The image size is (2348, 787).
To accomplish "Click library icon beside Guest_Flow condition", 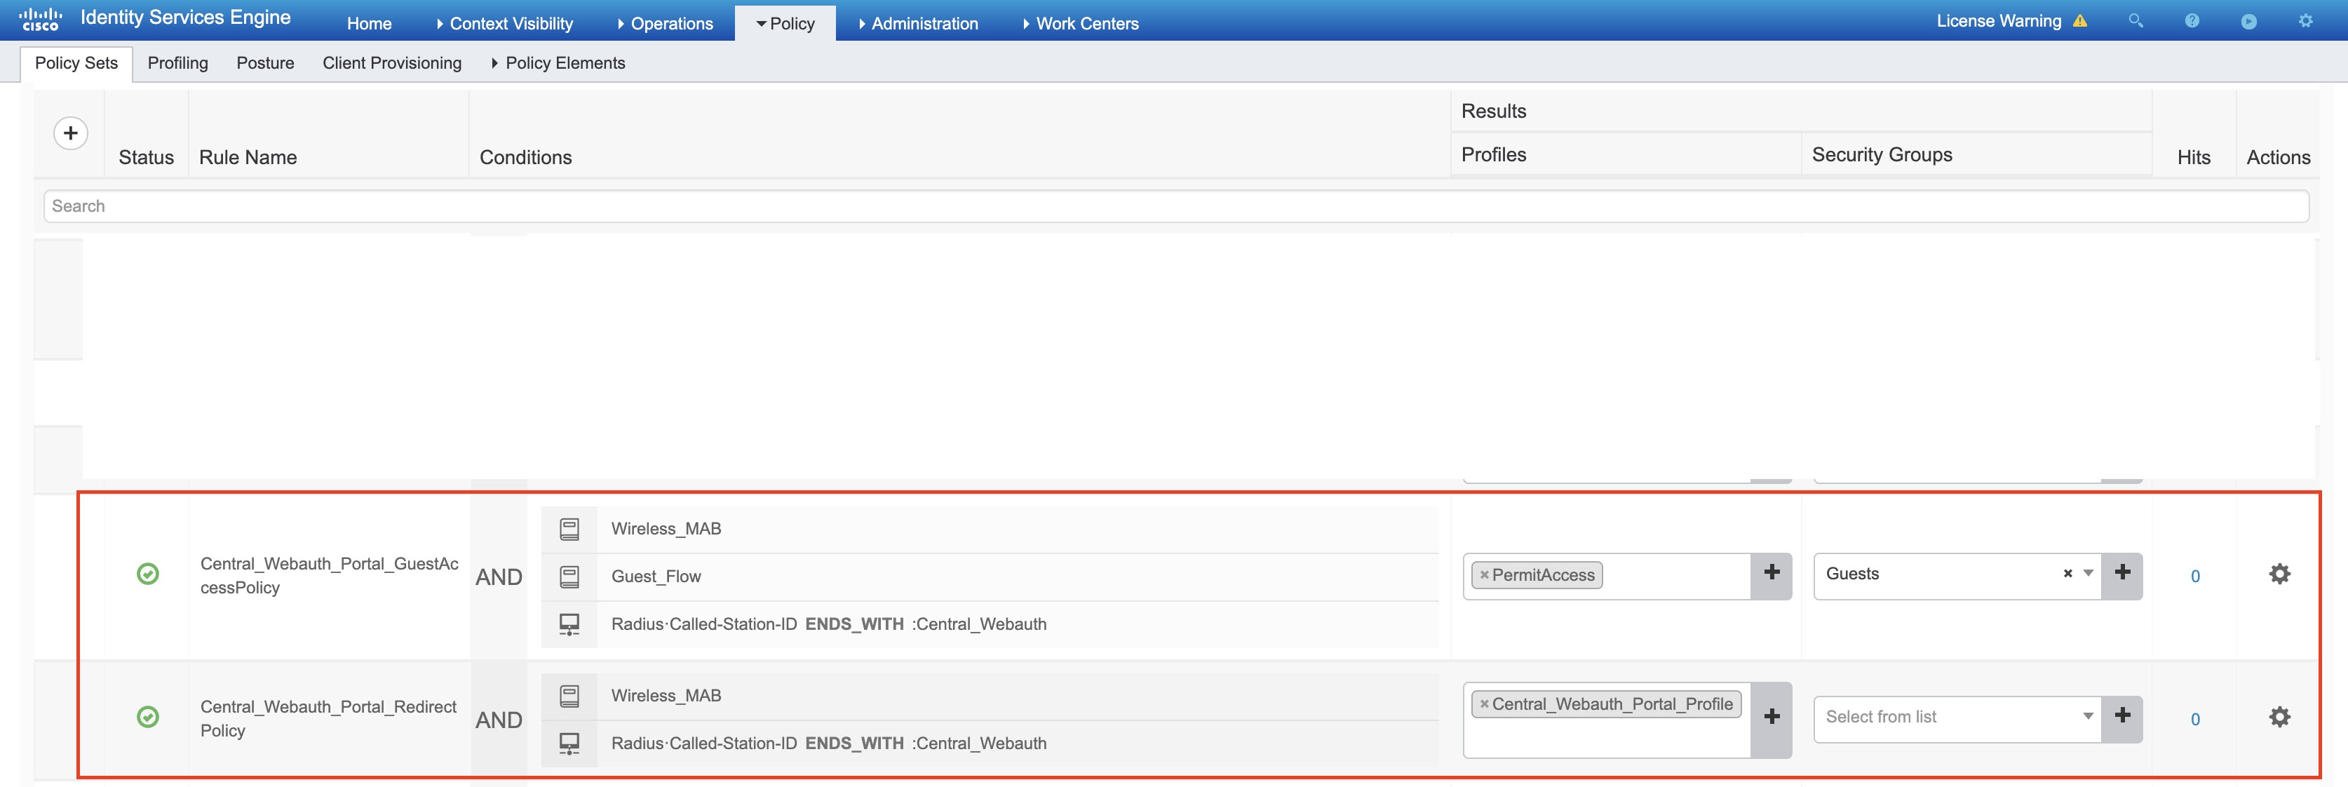I will (x=569, y=577).
